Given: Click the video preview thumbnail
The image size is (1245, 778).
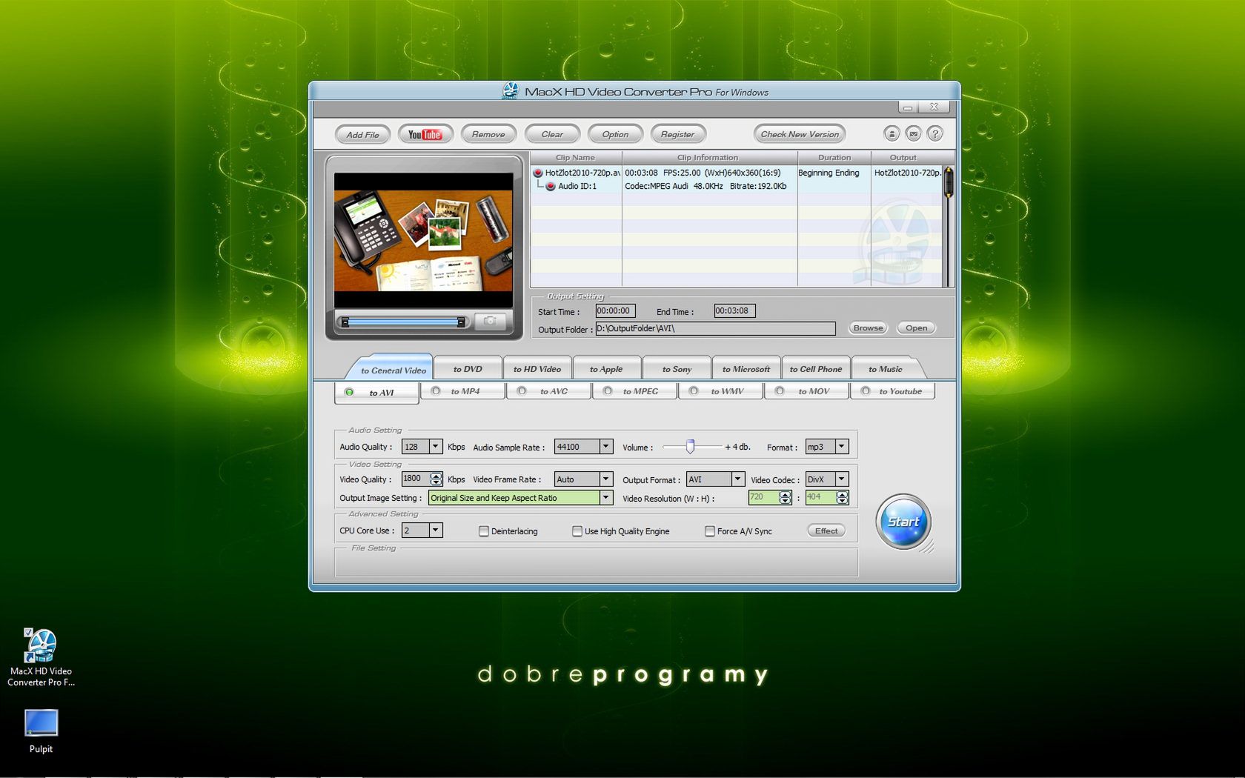Looking at the screenshot, I should click(423, 241).
